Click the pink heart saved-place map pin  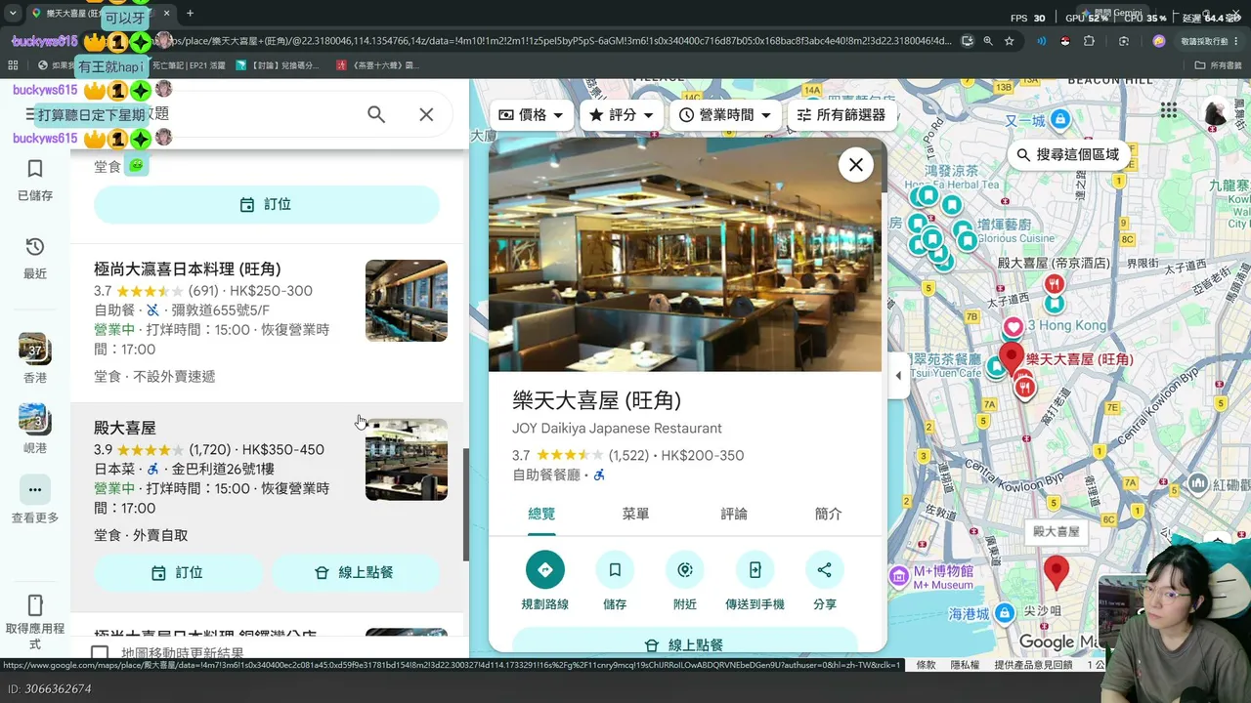click(1014, 327)
